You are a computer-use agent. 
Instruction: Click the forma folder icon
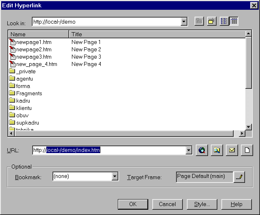tap(12, 86)
